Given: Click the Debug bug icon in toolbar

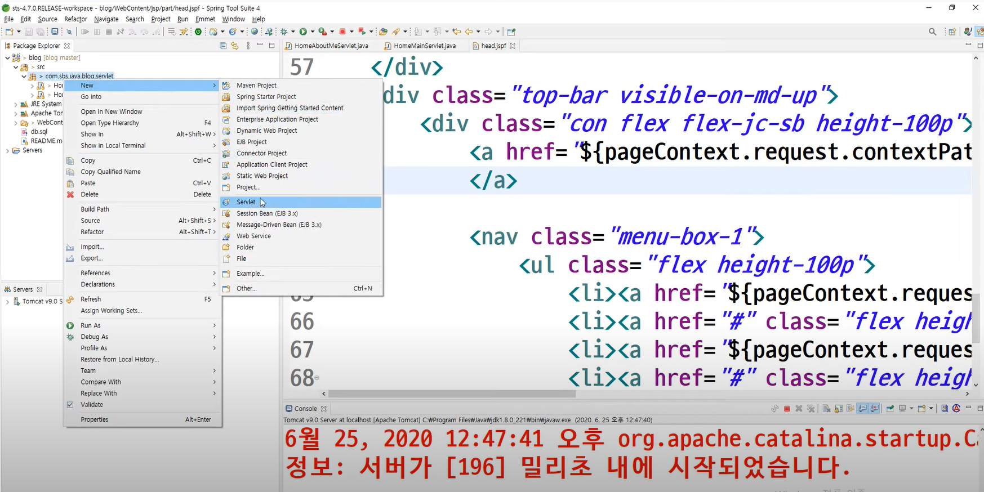Looking at the screenshot, I should 284,32.
